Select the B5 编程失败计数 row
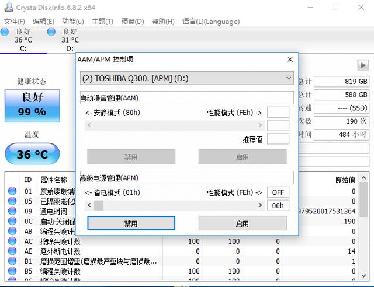374x287 pixels. click(x=181, y=271)
